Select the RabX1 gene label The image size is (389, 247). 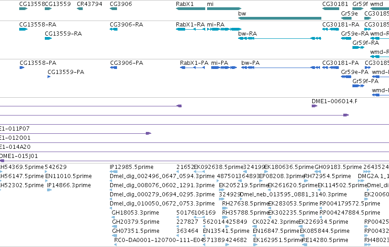pyautogui.click(x=185, y=4)
